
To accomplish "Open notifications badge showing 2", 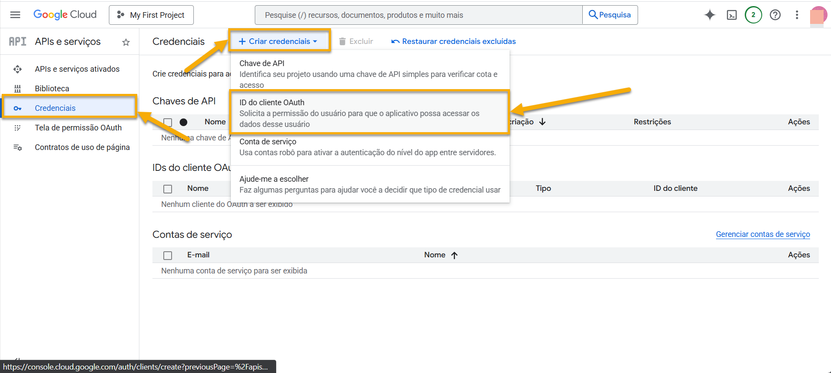I will (x=753, y=15).
